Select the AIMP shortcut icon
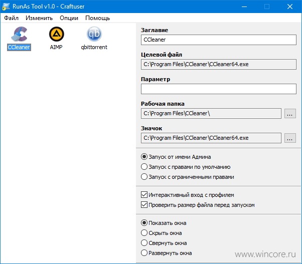Image resolution: width=302 pixels, height=264 pixels. tap(56, 34)
